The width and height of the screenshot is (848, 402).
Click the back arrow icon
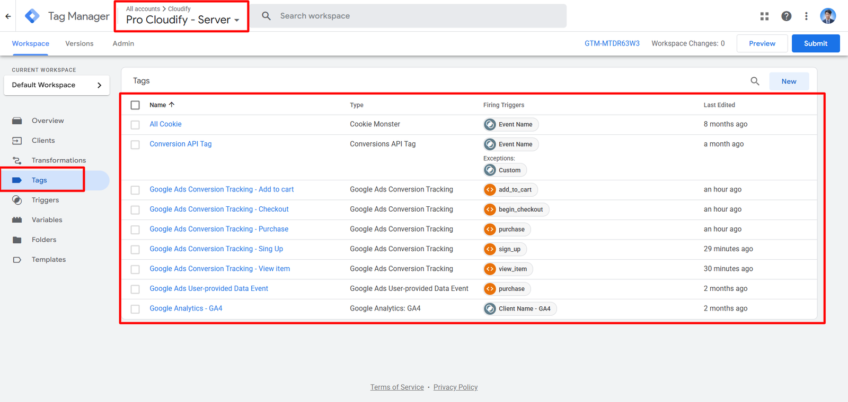(x=8, y=16)
